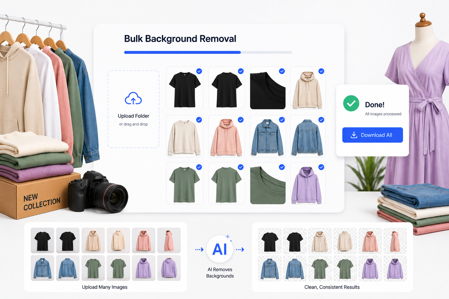The height and width of the screenshot is (299, 449).
Task: Click the "Bulk Background Removal" heading
Action: pyautogui.click(x=180, y=39)
